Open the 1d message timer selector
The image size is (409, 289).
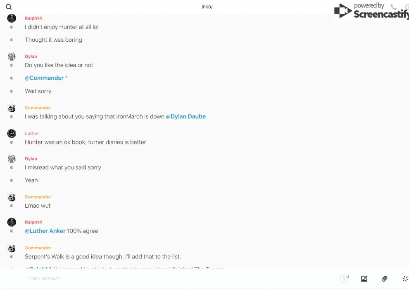(x=344, y=279)
